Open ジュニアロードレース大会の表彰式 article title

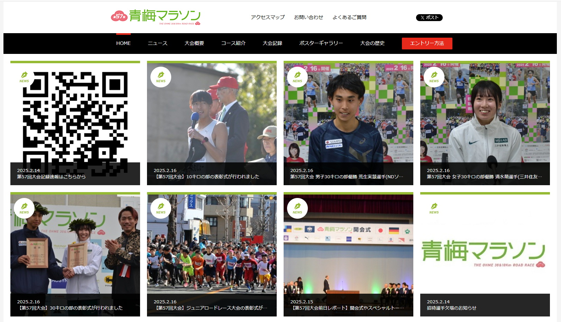click(210, 308)
